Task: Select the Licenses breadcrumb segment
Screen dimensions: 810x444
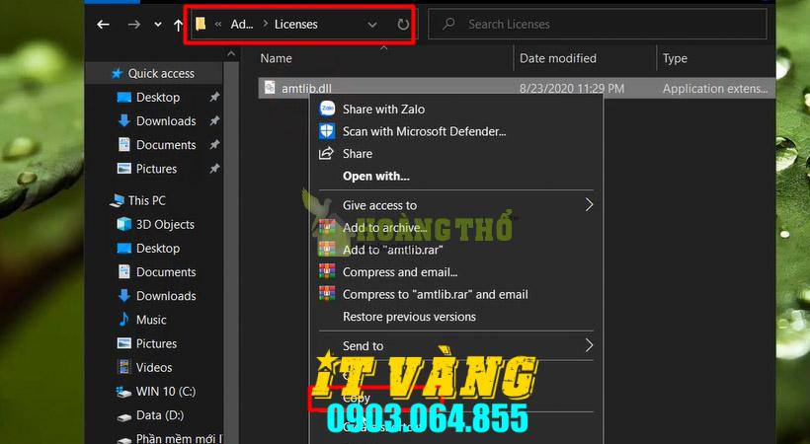Action: tap(296, 25)
